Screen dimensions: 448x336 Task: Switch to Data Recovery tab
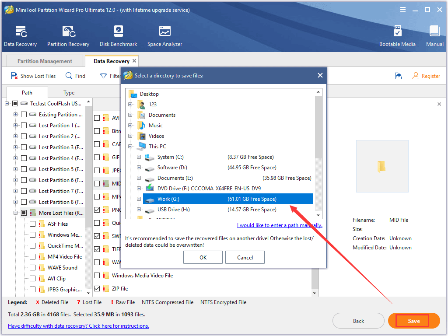click(x=112, y=61)
